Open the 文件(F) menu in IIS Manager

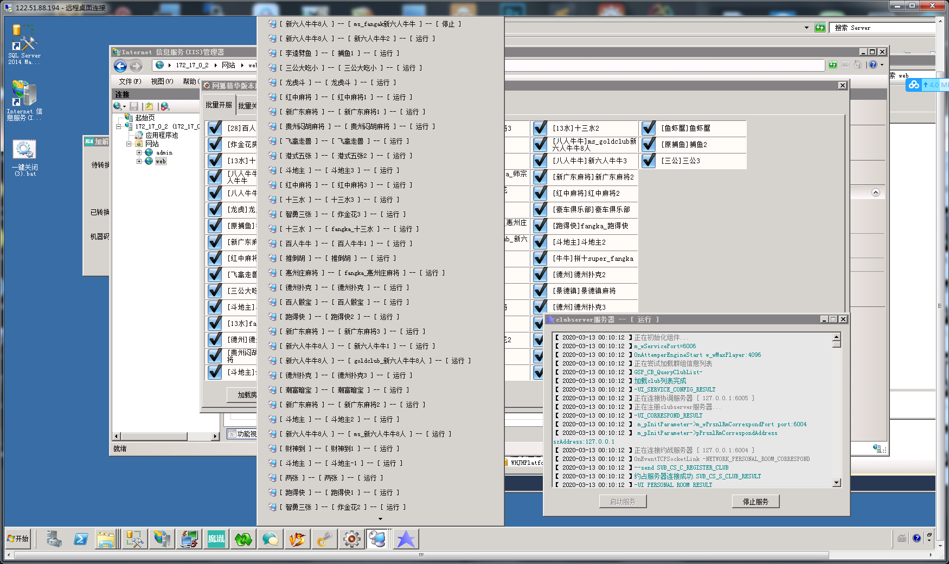click(130, 81)
